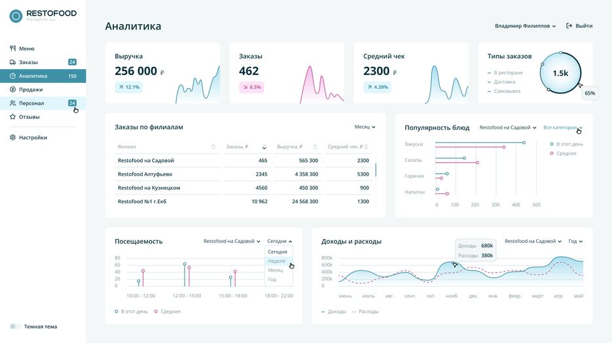Open Настройки in the sidebar
The image size is (612, 343).
43,137
